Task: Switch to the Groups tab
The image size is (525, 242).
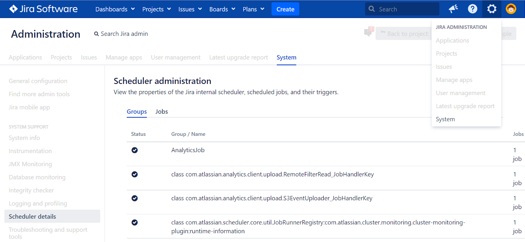Action: [137, 112]
